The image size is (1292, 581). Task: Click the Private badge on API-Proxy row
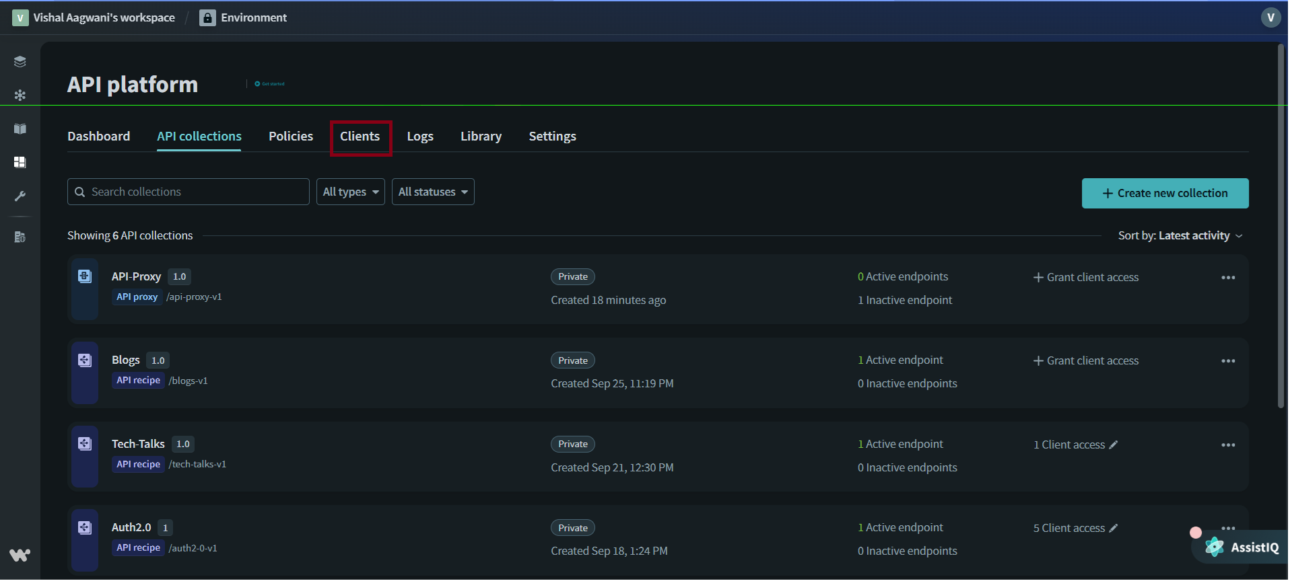point(573,276)
